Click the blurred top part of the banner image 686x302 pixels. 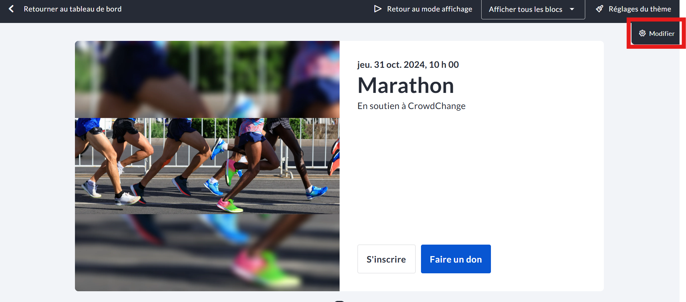(207, 79)
